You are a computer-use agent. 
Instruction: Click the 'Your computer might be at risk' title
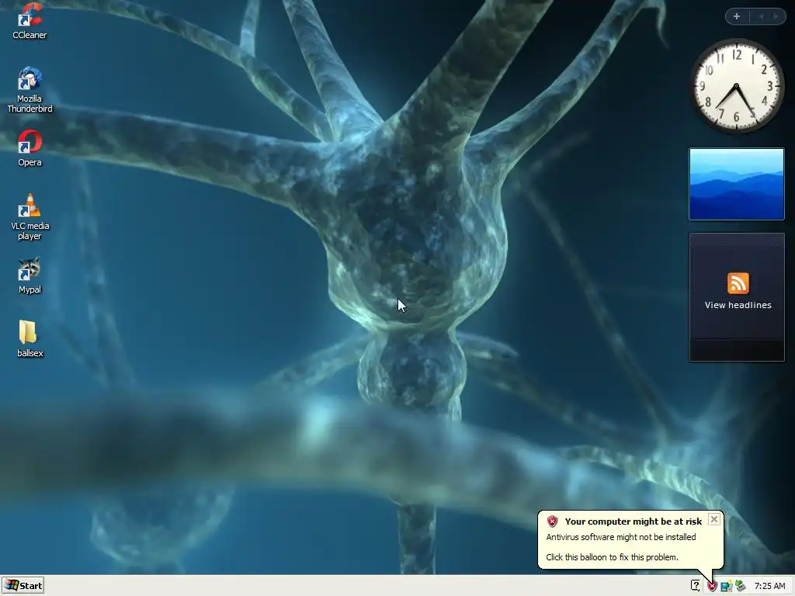[x=634, y=521]
